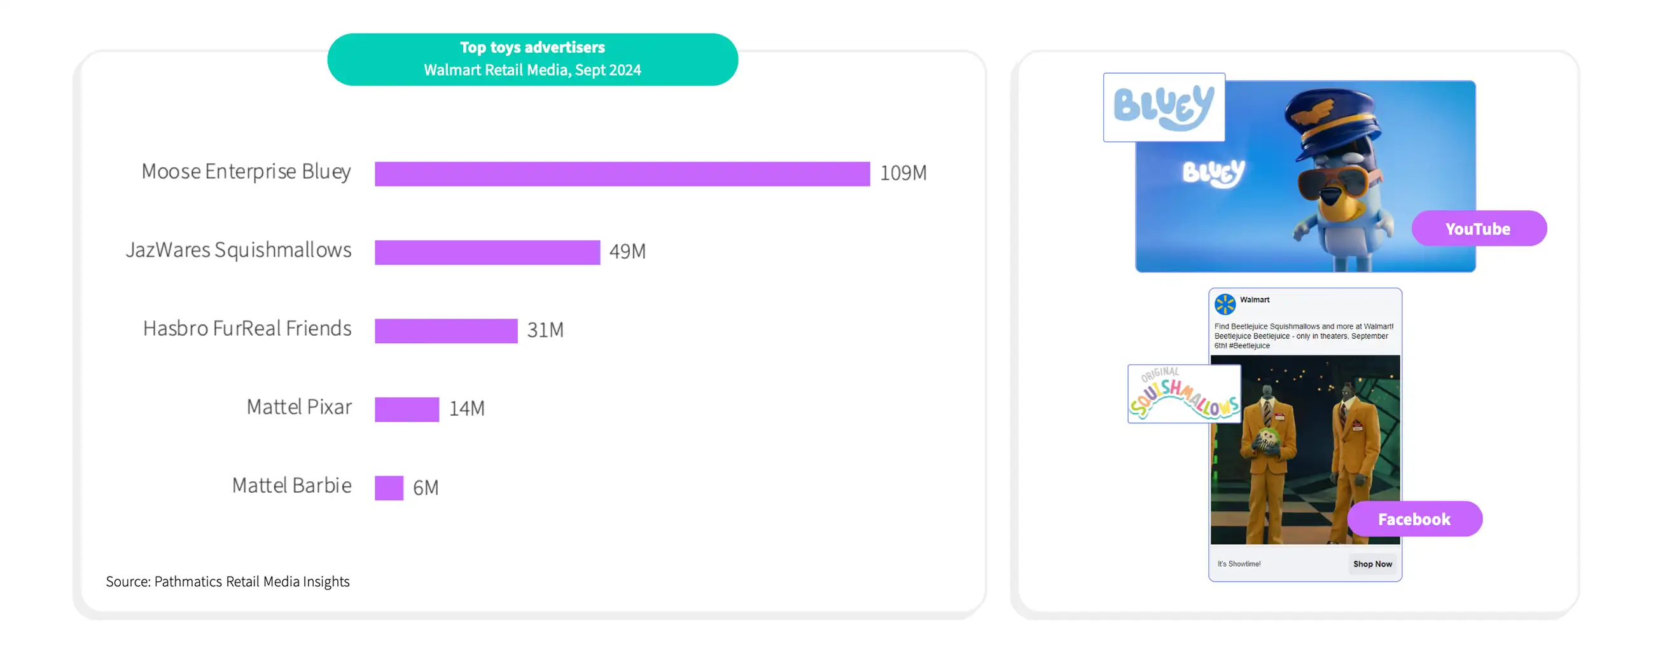The image size is (1658, 646).
Task: Open the Bluey pilot video thumbnail
Action: (x=1306, y=176)
